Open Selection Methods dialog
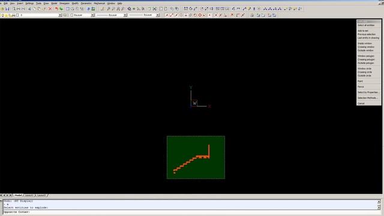Viewport: 384px width, 216px height. [x=368, y=98]
